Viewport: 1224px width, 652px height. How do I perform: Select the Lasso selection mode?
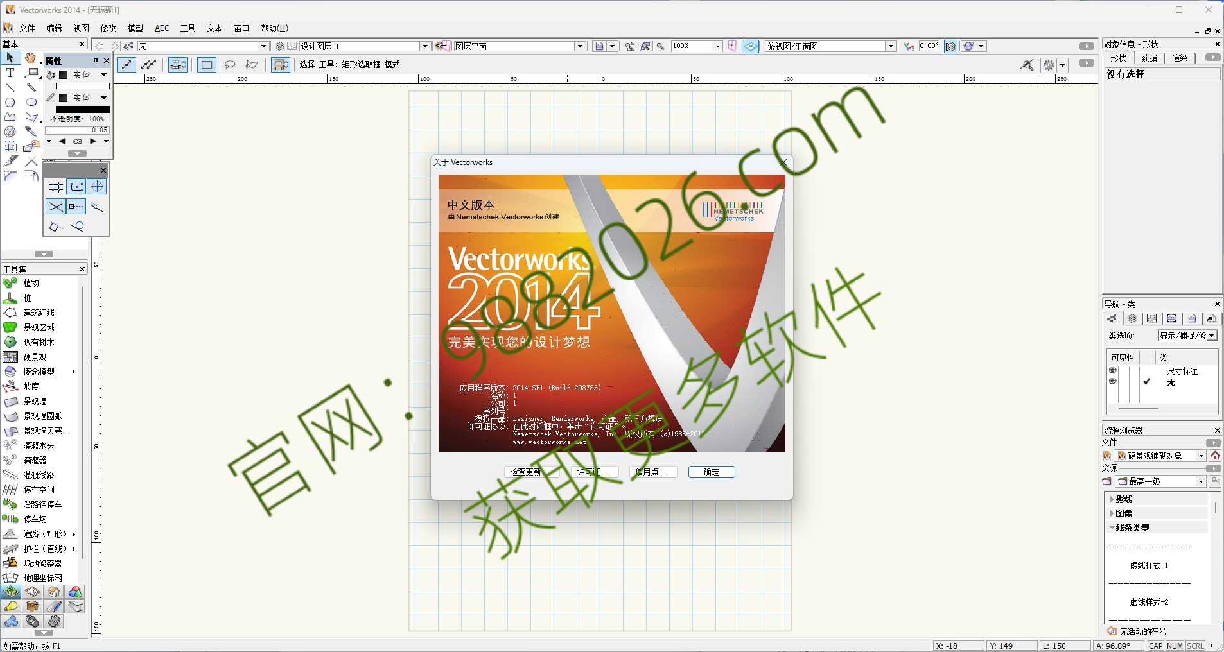tap(230, 65)
